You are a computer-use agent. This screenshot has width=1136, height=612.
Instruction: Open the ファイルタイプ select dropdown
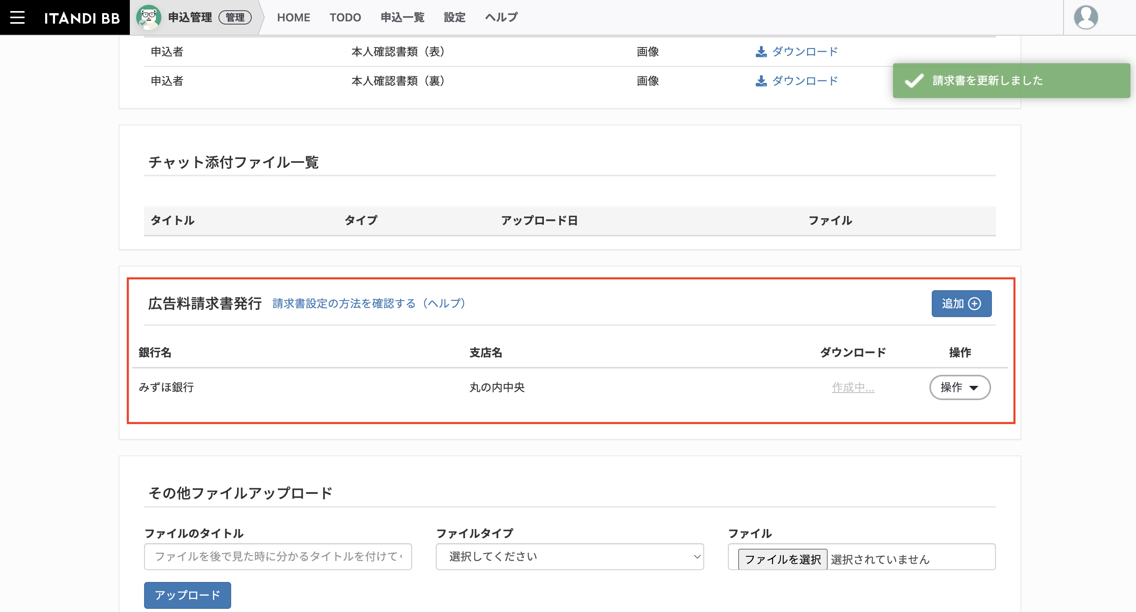click(569, 557)
